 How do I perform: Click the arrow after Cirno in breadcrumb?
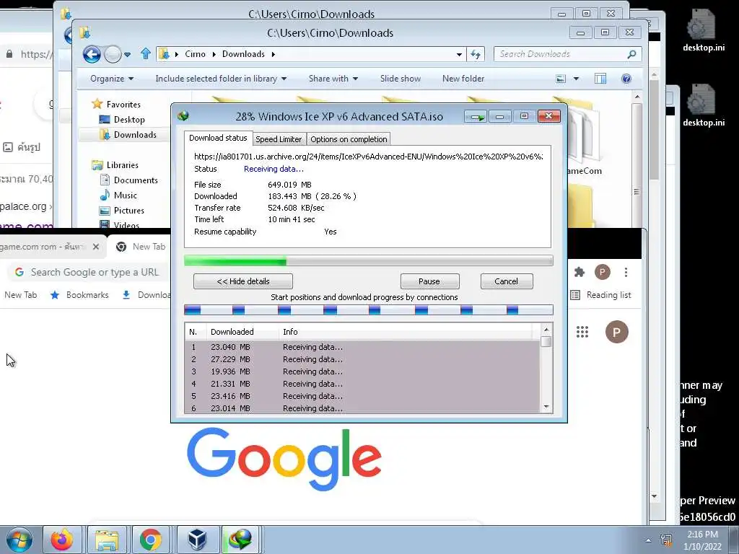click(214, 54)
